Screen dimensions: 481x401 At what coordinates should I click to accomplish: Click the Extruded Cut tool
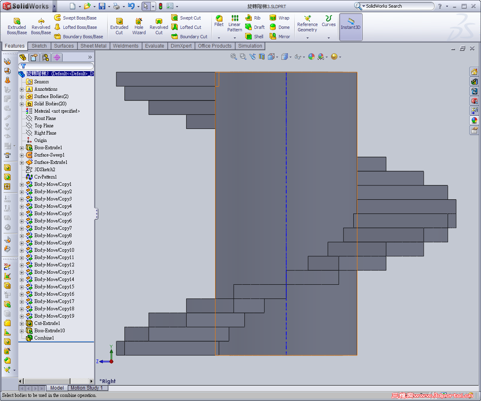click(119, 27)
